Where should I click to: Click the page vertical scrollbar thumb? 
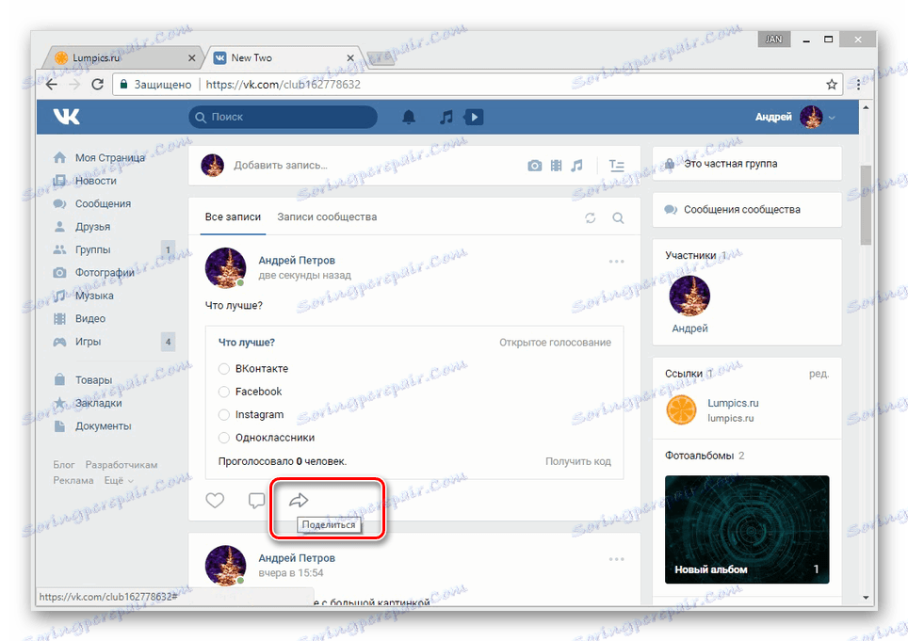(866, 205)
